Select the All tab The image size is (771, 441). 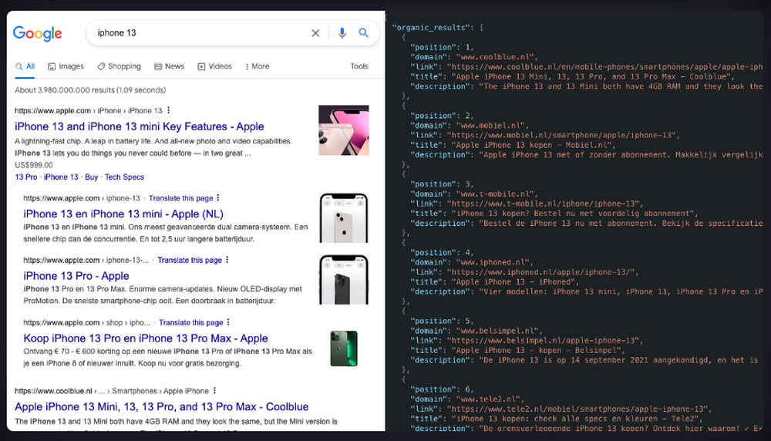pos(25,66)
